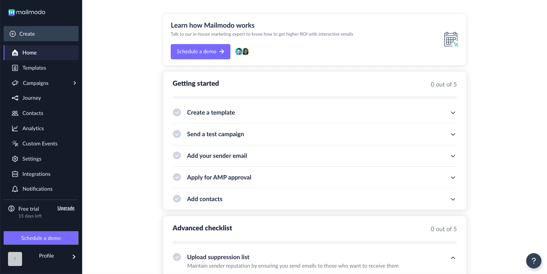Collapse the Upload suppression list item
The image size is (547, 274).
click(x=453, y=258)
